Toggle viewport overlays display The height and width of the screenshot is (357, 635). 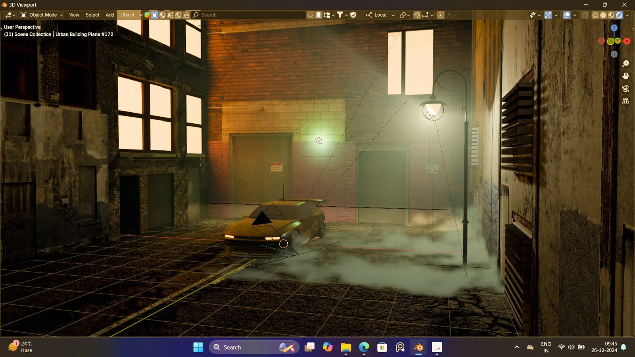pyautogui.click(x=567, y=15)
